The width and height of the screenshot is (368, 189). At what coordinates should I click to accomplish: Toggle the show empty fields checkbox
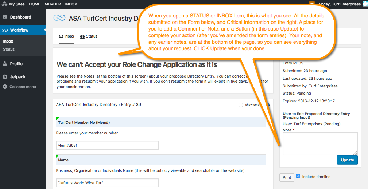241,105
